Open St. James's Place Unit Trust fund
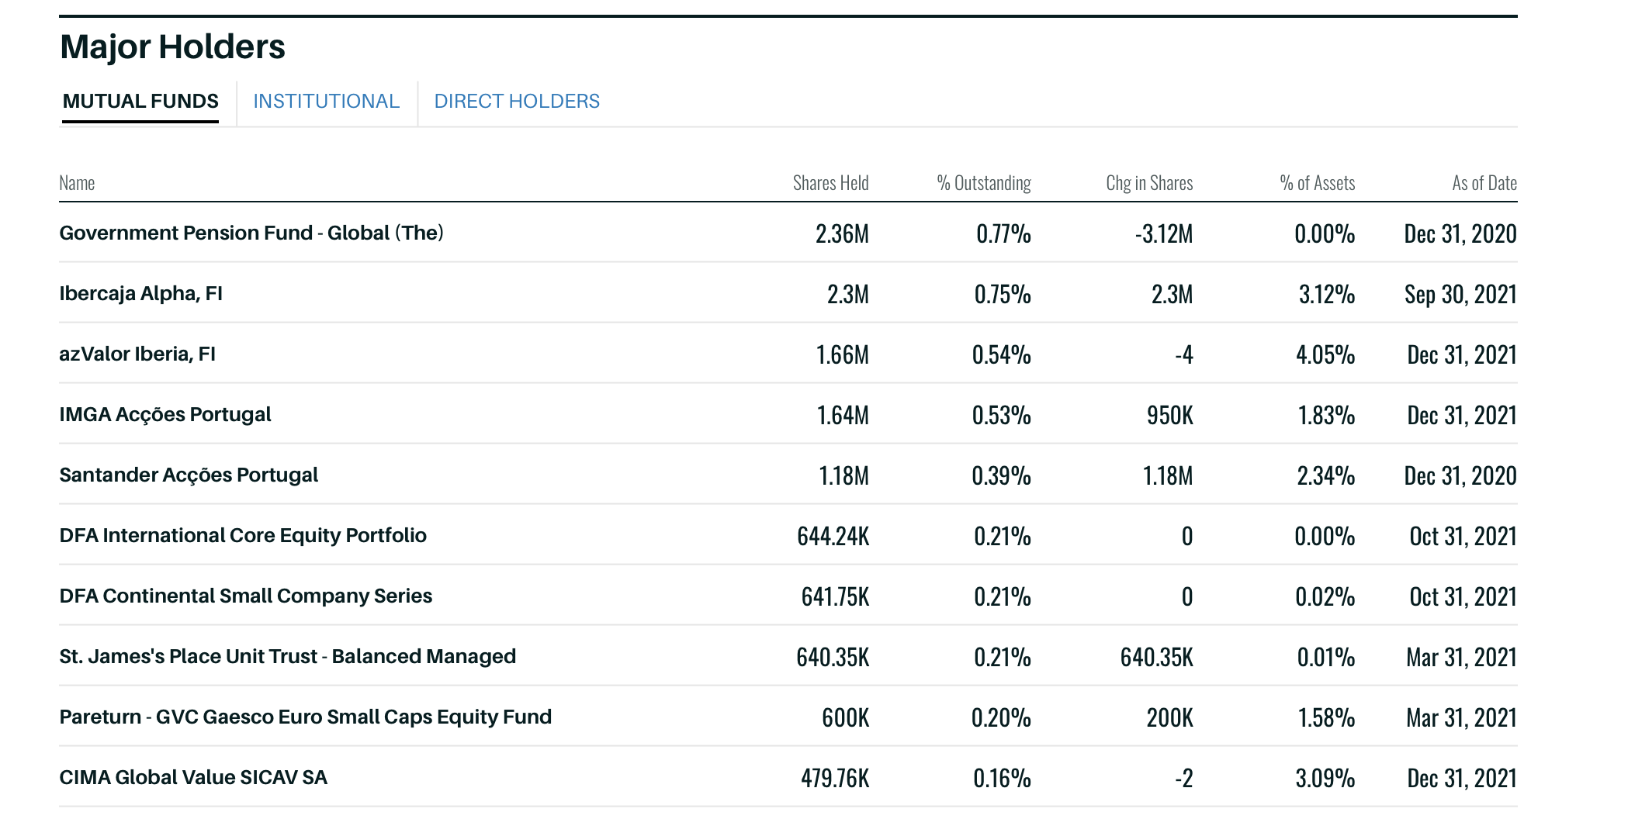Image resolution: width=1628 pixels, height=819 pixels. pyautogui.click(x=287, y=657)
